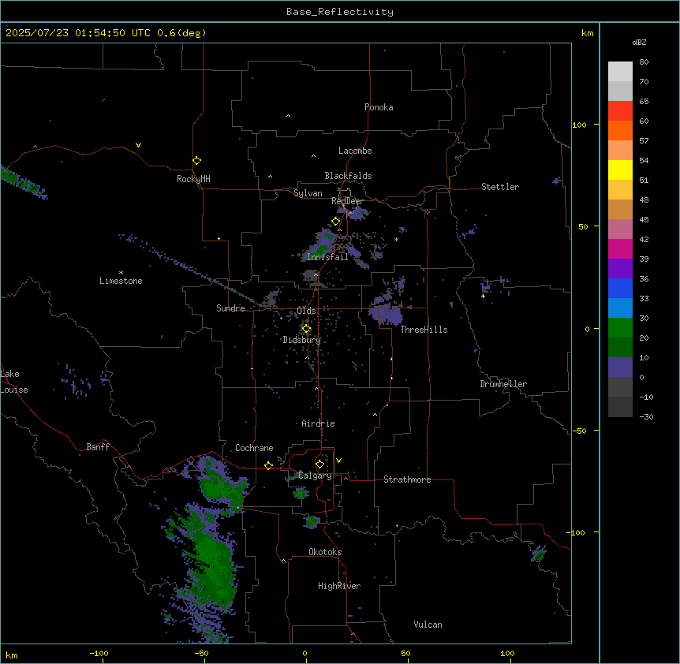
Task: Select the Didsbury label
Action: tap(301, 340)
